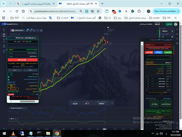Open the tournaments trophy icon in sidebar
Viewport: 182px width, 137px height.
(4, 40)
